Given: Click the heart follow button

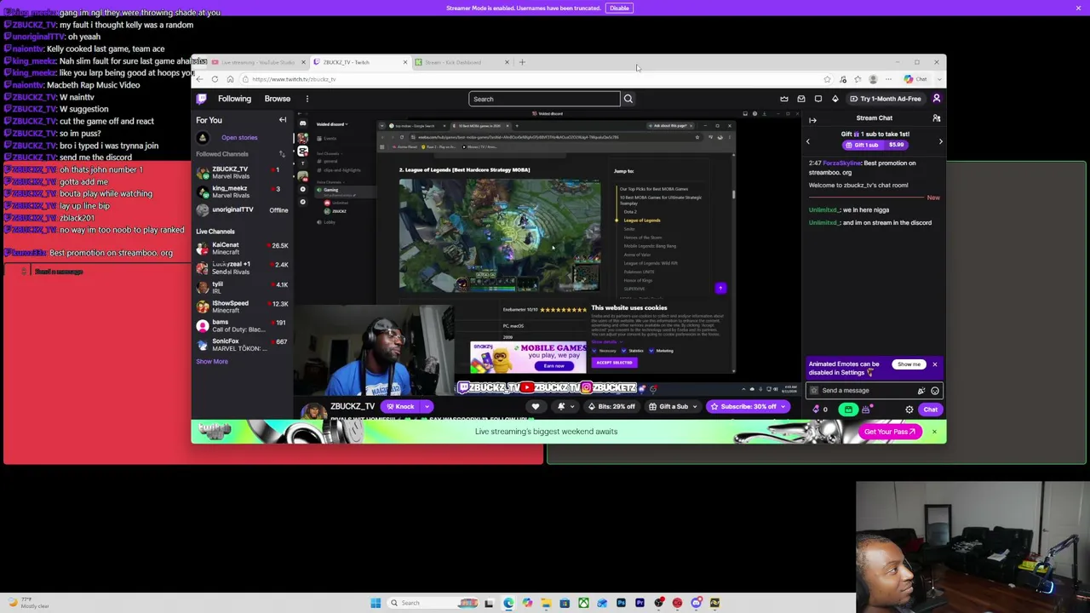Looking at the screenshot, I should pyautogui.click(x=536, y=407).
